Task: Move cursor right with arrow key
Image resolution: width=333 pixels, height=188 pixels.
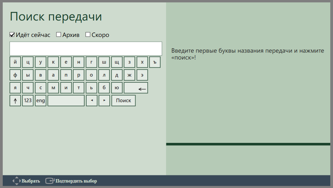Action: pyautogui.click(x=104, y=100)
